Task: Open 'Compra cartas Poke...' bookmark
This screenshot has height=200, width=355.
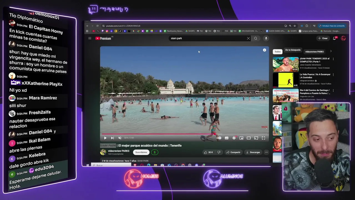Action: click(309, 31)
